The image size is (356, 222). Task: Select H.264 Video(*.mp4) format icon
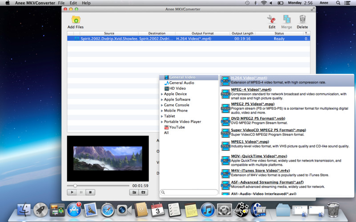point(226,81)
